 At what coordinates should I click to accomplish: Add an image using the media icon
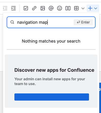pos(43,8)
